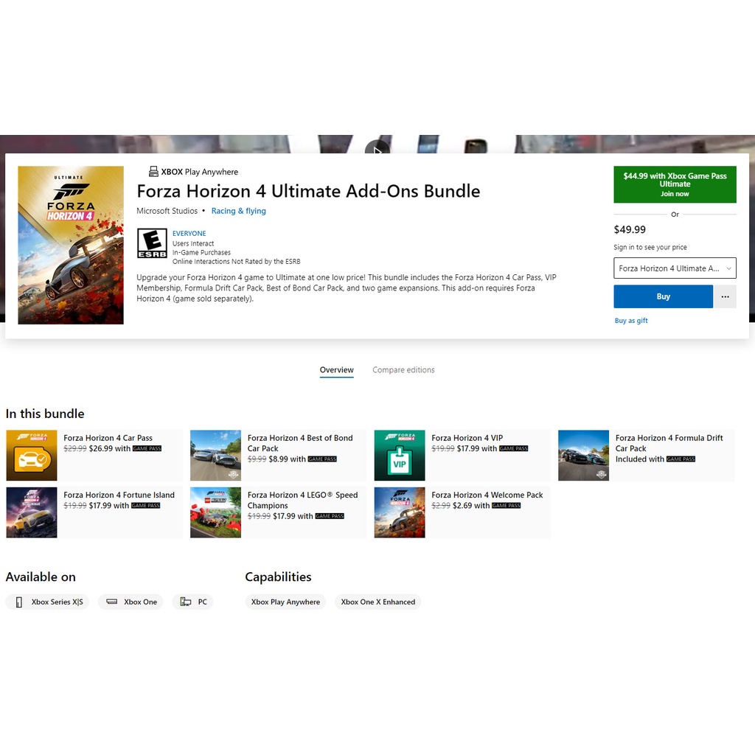
Task: Open the Car Pass thumbnail icon
Action: (x=31, y=456)
